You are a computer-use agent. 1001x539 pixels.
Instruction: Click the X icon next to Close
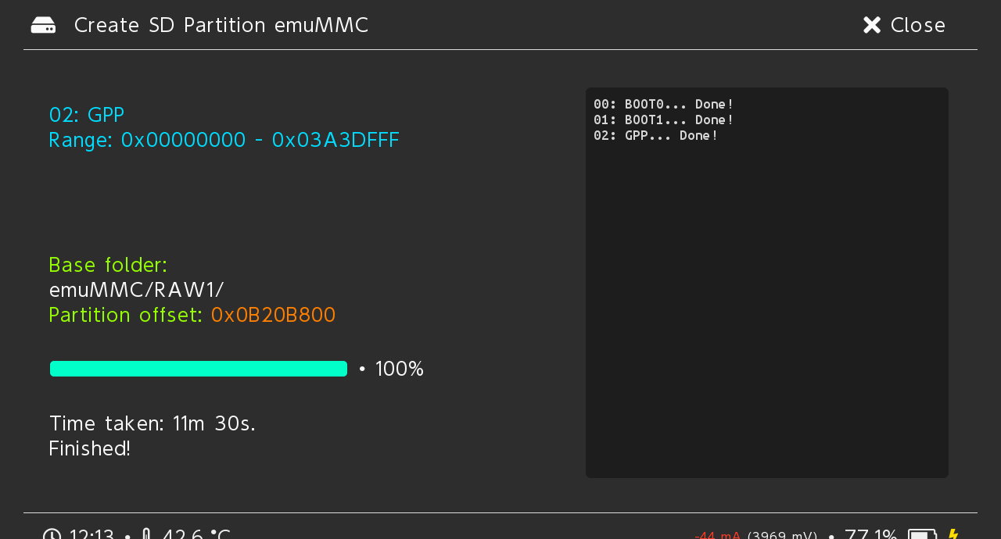872,25
